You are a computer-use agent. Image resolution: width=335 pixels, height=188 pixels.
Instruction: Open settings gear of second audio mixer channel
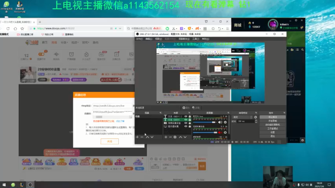[x=225, y=132]
